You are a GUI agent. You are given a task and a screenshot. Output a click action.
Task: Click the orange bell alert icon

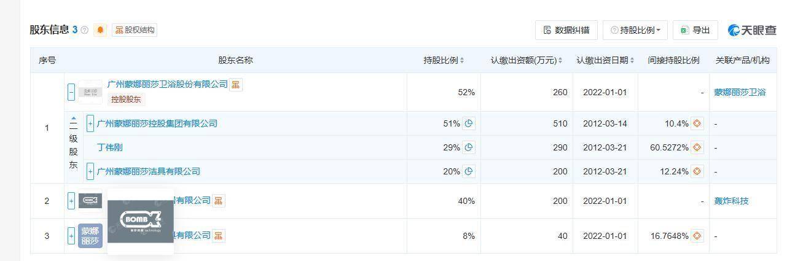(x=100, y=30)
